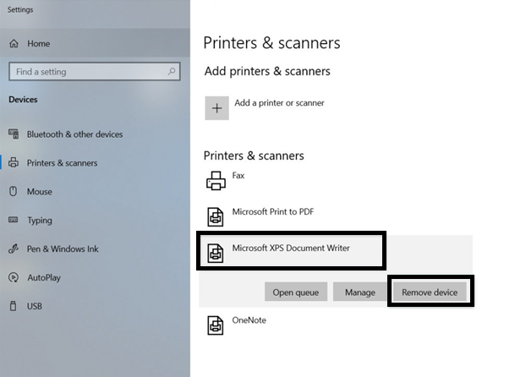Click the USB sidebar icon

point(14,306)
